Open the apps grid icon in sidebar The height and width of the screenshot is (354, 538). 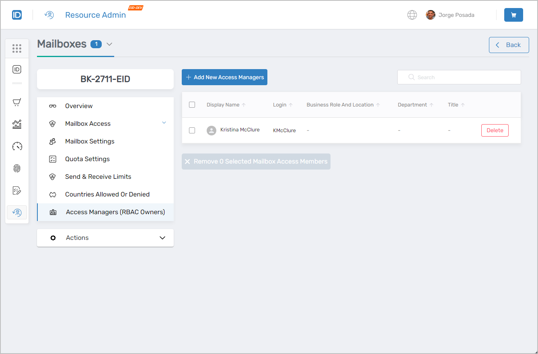[x=16, y=48]
